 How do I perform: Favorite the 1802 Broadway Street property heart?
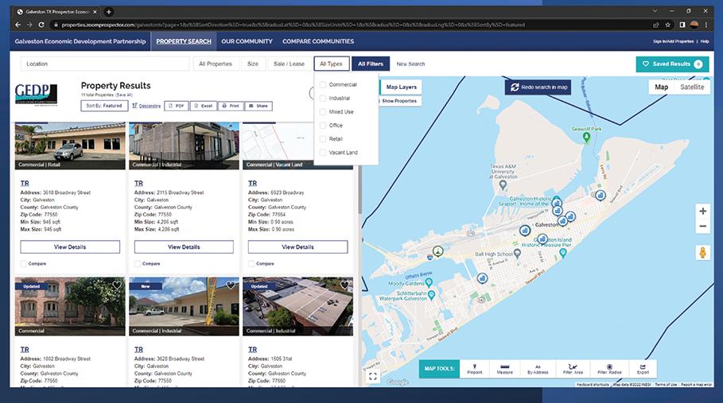pyautogui.click(x=117, y=285)
